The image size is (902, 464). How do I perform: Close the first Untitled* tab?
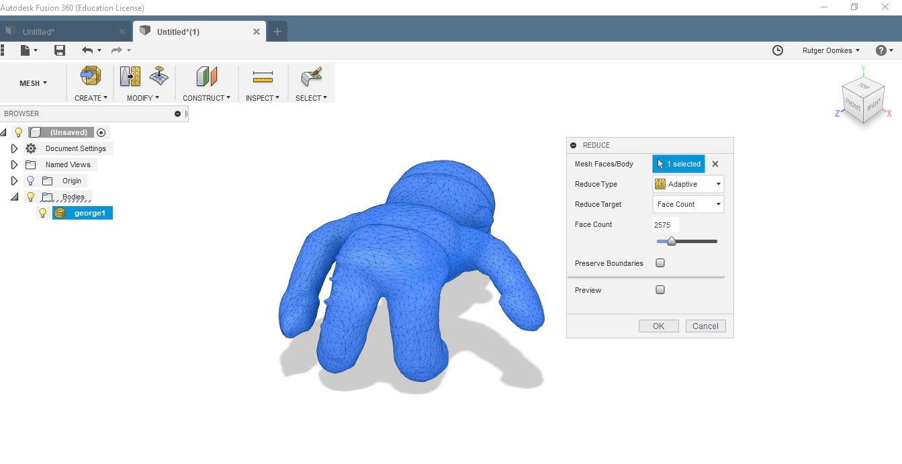(122, 32)
